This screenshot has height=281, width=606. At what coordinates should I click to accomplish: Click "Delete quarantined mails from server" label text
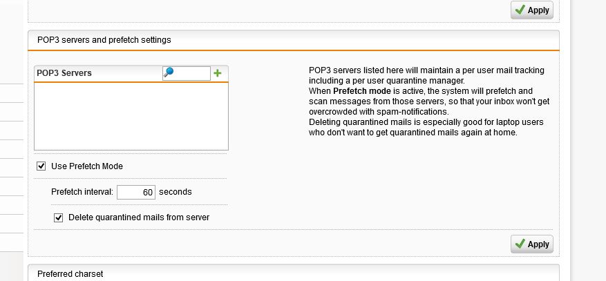[x=139, y=217]
